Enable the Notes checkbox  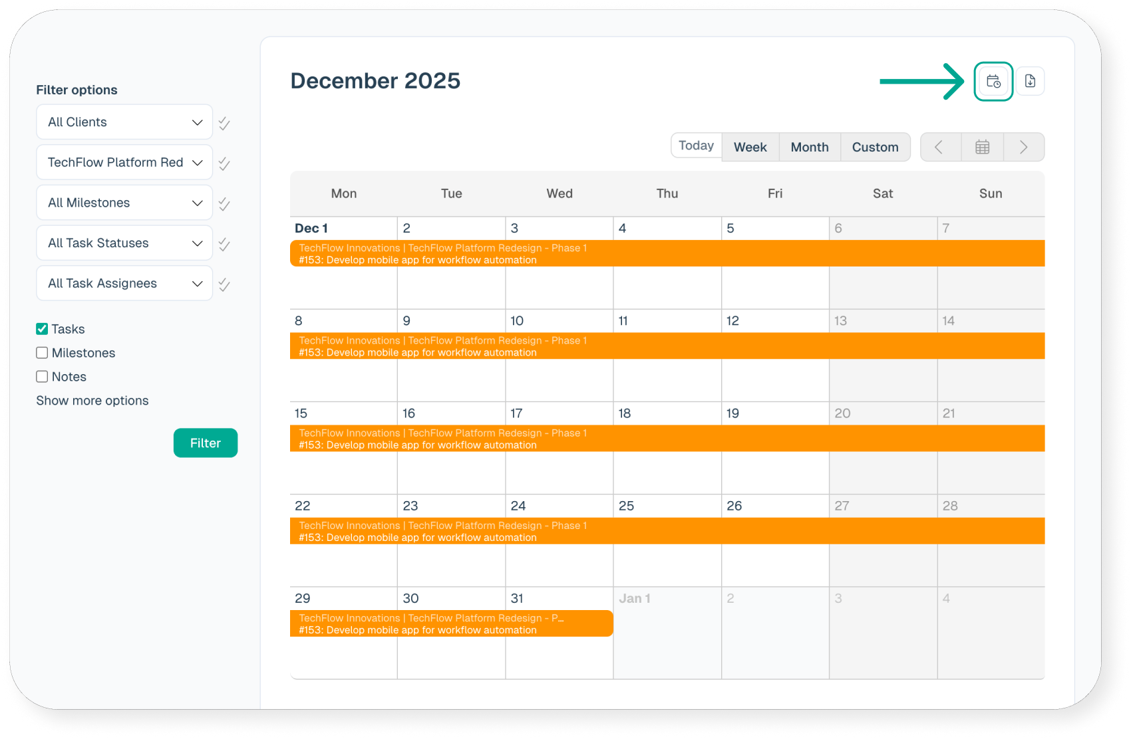pos(42,377)
